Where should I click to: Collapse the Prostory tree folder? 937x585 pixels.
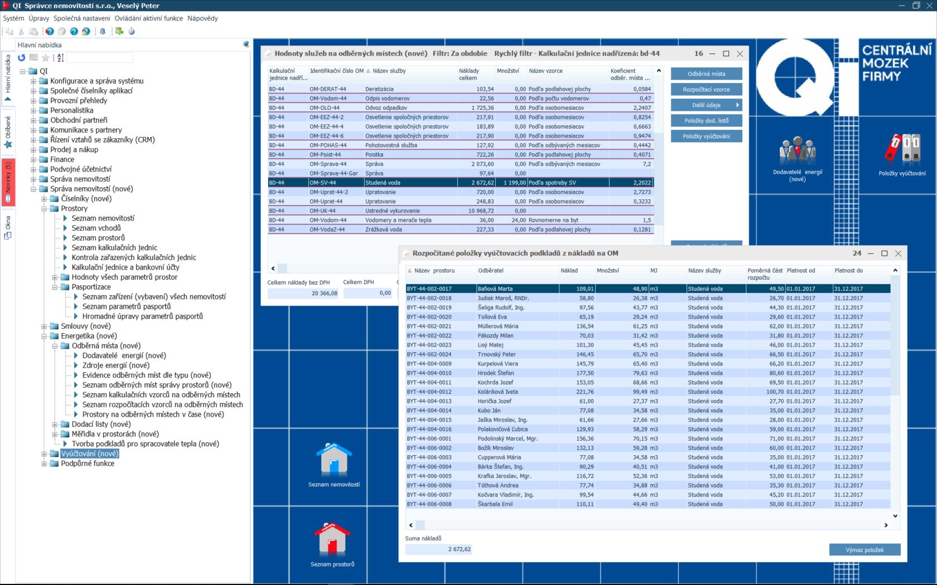tap(44, 208)
